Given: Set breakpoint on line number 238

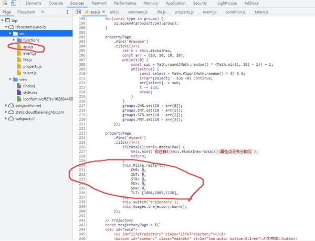Looking at the screenshot, I should coord(82,202).
